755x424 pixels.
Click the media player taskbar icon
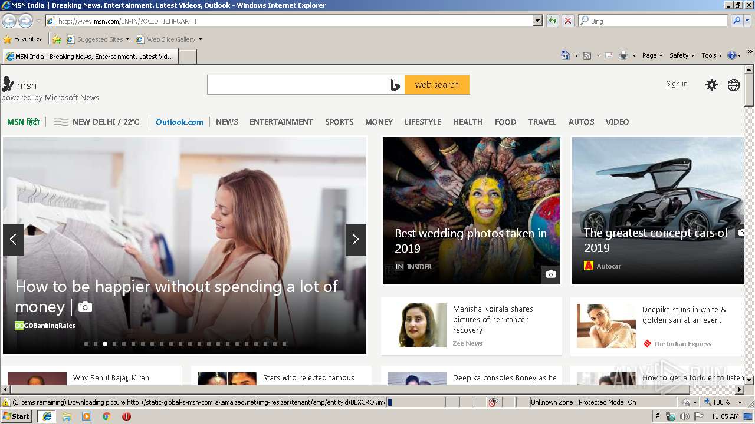tap(87, 416)
